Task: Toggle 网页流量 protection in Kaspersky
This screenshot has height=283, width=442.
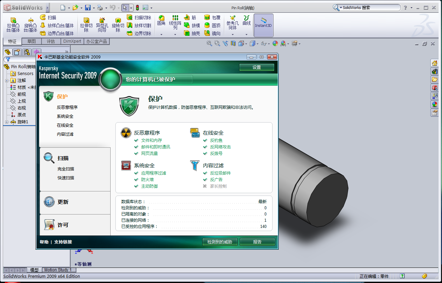Action: tap(149, 154)
